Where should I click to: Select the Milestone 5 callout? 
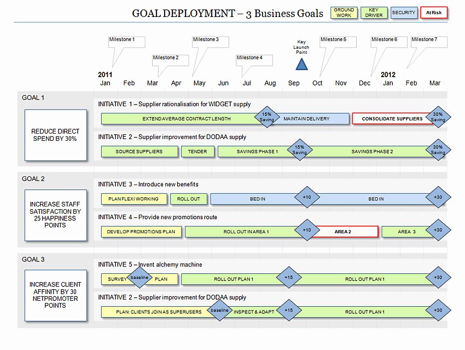point(338,42)
